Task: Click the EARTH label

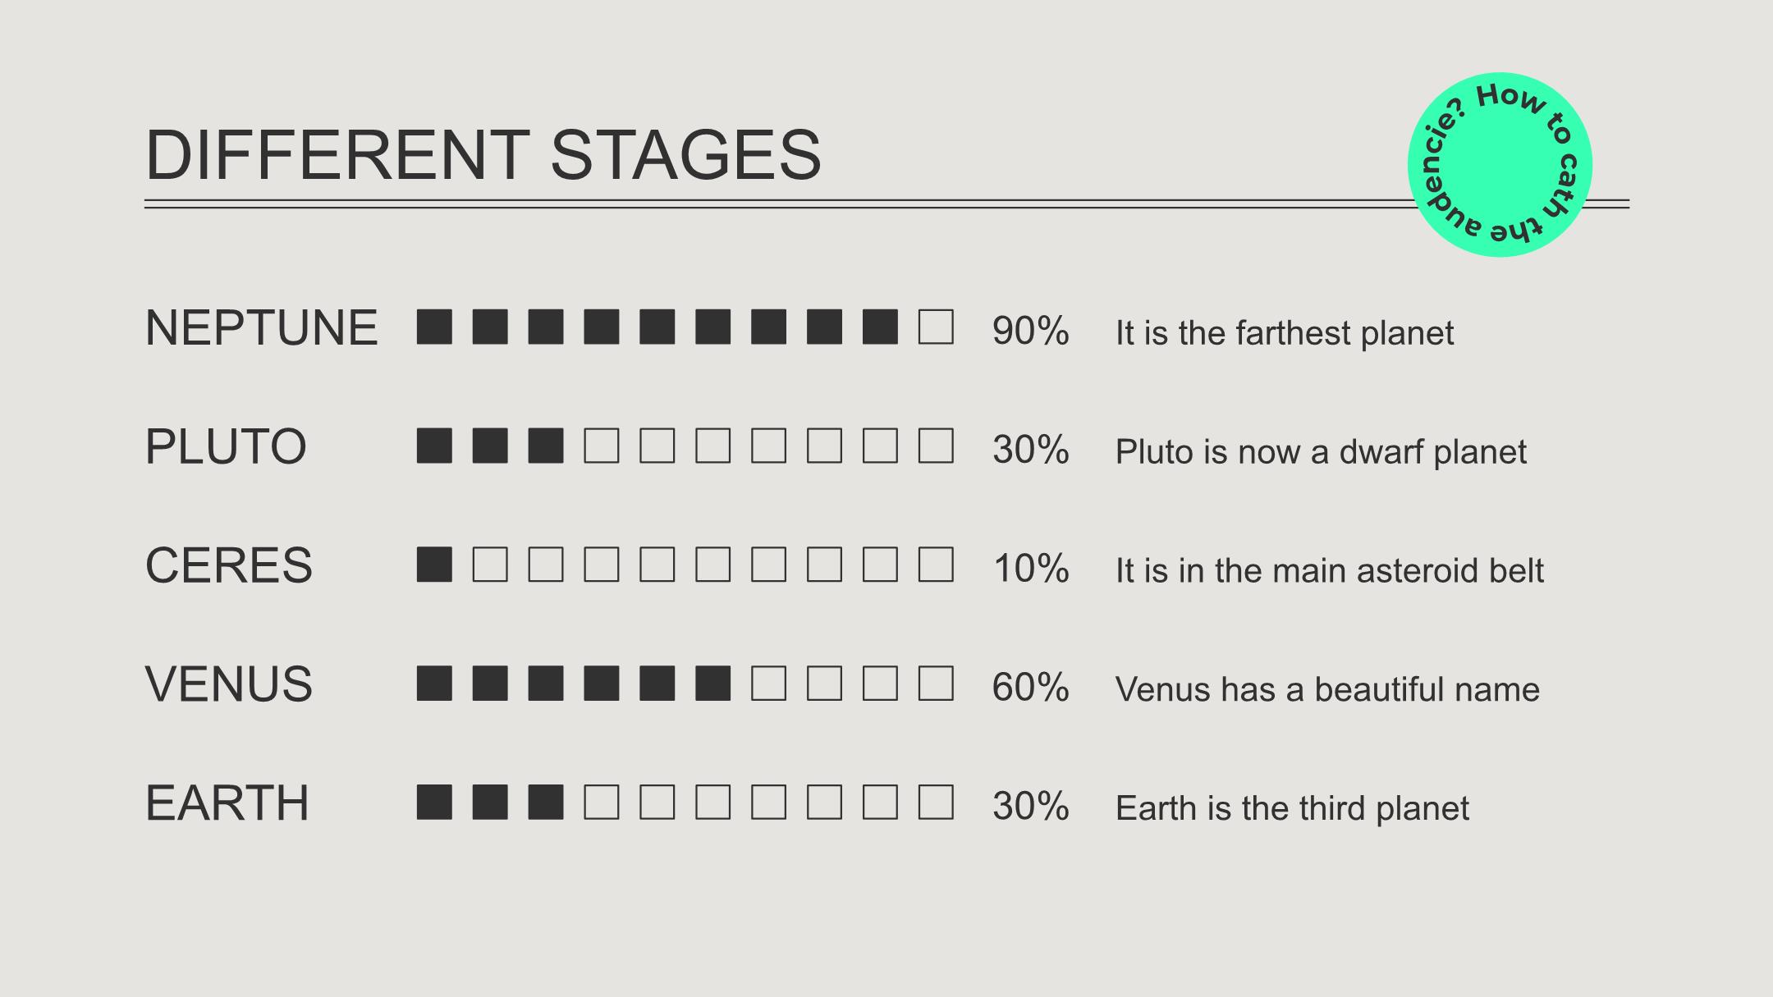Action: 227,803
